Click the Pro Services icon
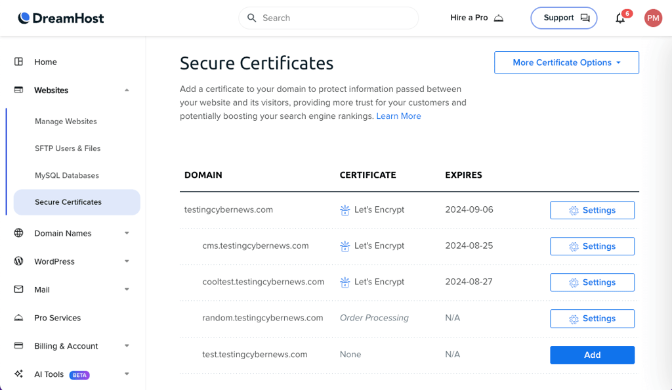Screen dimensions: 672x390 tap(18, 318)
